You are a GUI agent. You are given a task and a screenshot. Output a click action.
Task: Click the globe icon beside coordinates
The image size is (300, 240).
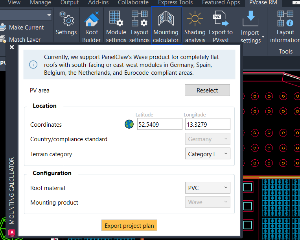129,124
